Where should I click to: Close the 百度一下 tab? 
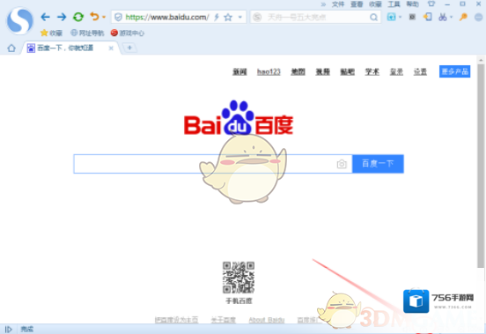[x=111, y=48]
